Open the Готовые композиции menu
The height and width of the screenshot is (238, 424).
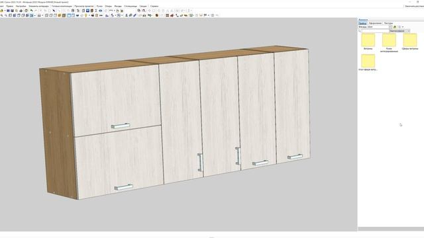(62, 6)
